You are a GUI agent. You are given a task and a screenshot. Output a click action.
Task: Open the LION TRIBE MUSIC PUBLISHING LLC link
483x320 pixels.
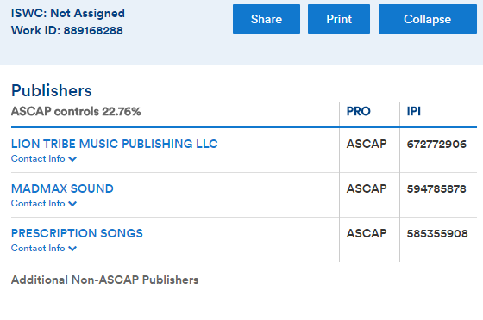114,144
